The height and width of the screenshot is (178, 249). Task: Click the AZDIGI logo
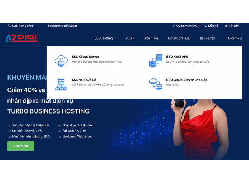[22, 38]
